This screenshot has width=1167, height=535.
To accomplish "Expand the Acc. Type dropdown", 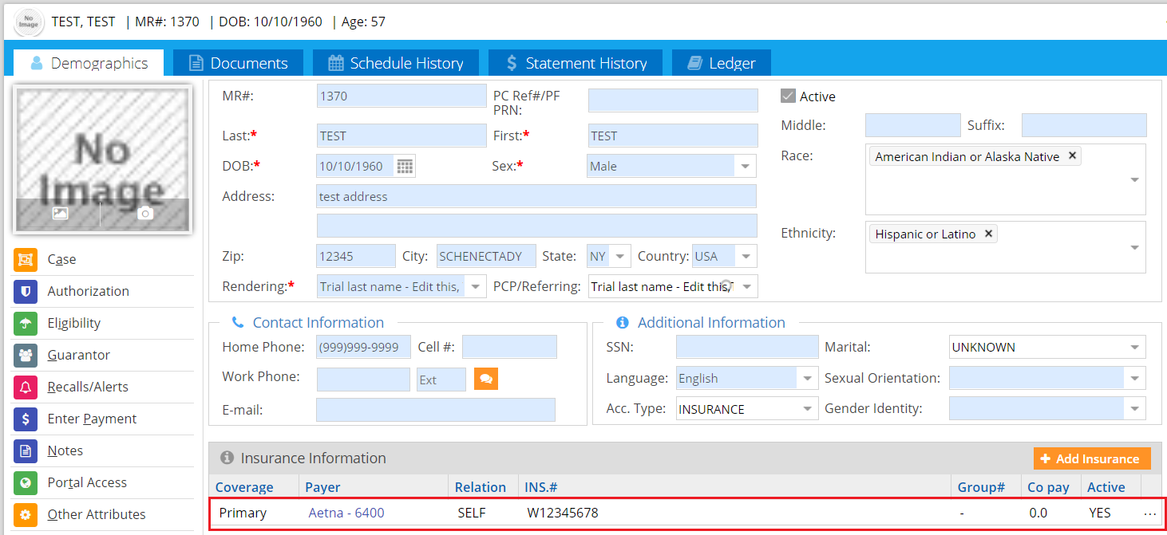I will click(x=806, y=410).
